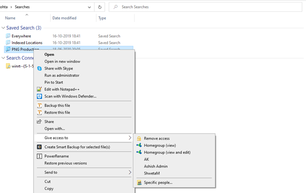Choose Remove access in submenu

click(156, 139)
